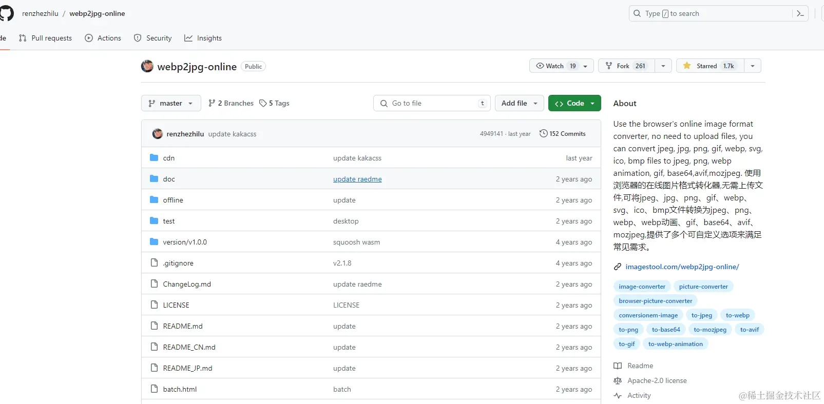
Task: Open the 'squoosh wasm' commit message
Action: click(356, 242)
